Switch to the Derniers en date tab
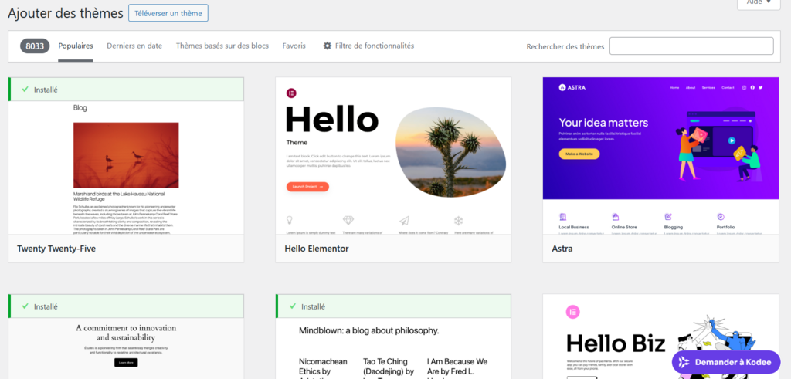 pyautogui.click(x=134, y=46)
